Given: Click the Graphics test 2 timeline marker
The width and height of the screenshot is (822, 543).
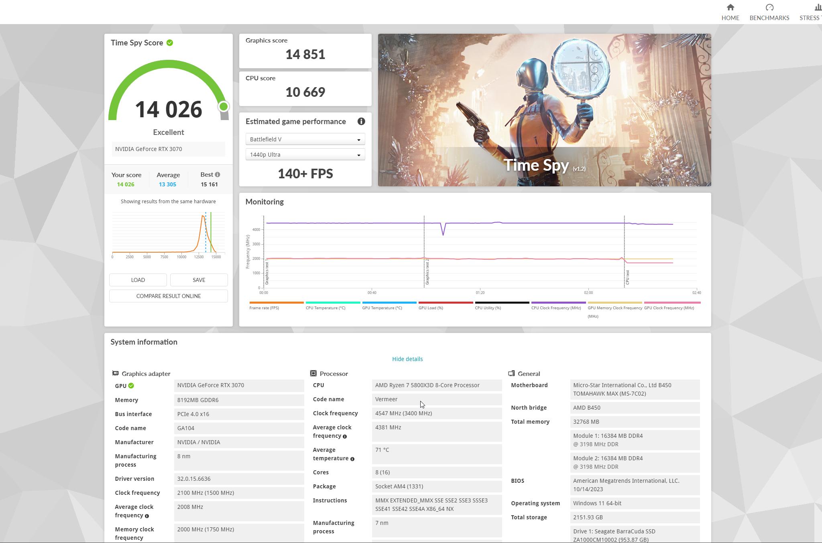Looking at the screenshot, I should click(x=427, y=272).
